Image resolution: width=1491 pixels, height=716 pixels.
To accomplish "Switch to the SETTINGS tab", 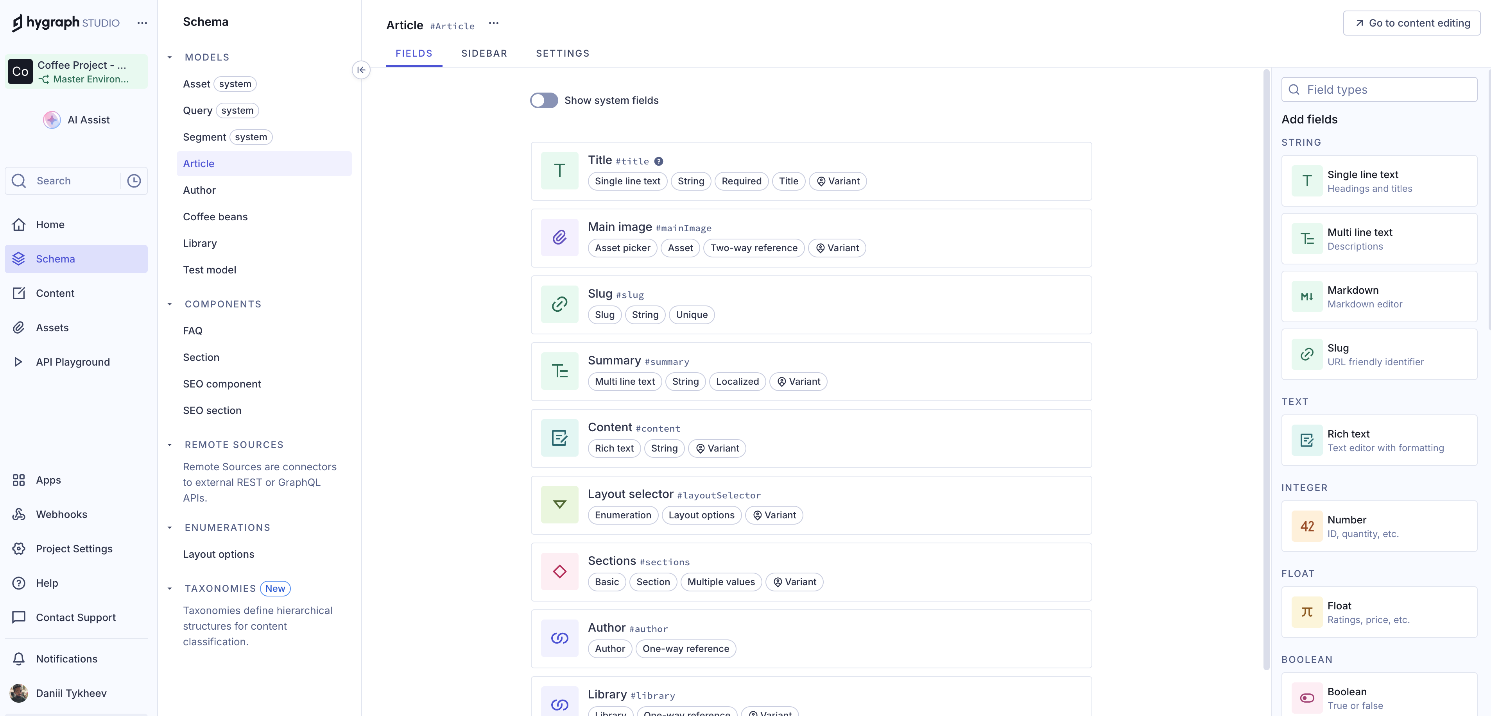I will coord(562,53).
